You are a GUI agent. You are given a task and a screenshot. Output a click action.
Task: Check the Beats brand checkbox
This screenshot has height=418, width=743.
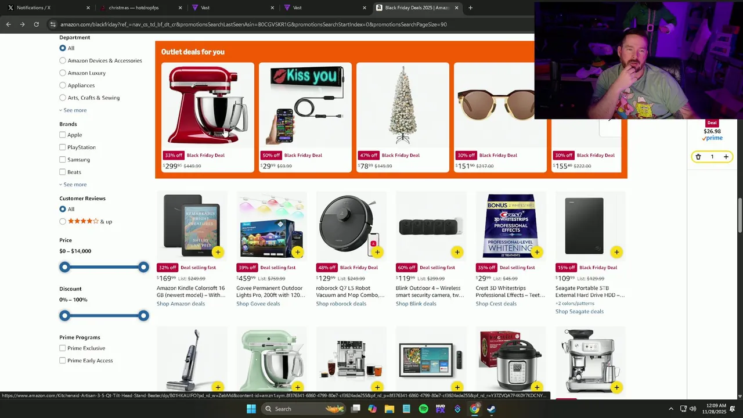[x=63, y=172]
